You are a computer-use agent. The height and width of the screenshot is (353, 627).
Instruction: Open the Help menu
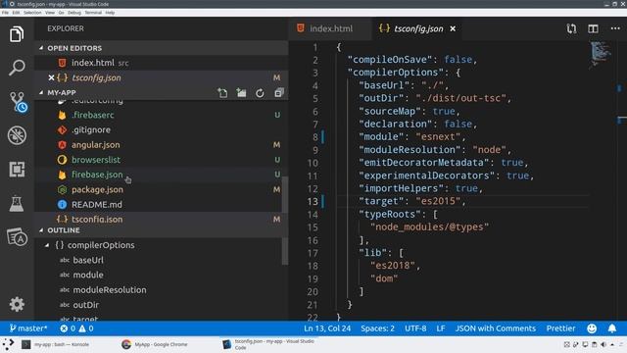[110, 13]
